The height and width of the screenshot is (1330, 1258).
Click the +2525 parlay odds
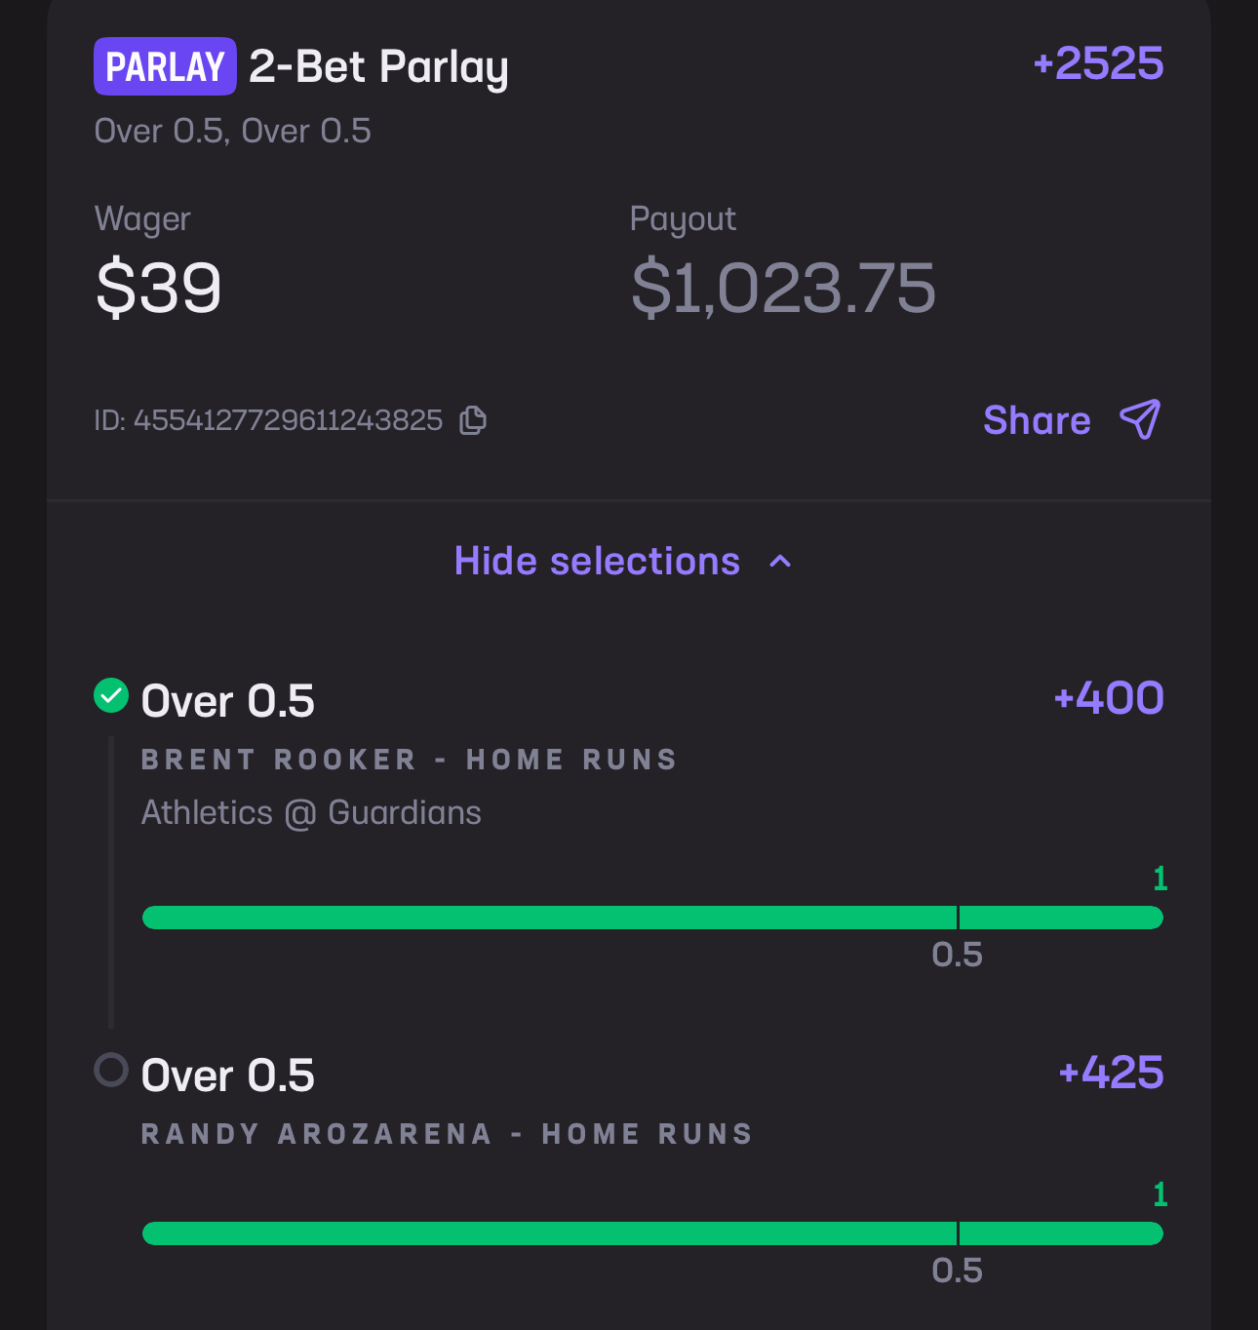(x=1098, y=63)
